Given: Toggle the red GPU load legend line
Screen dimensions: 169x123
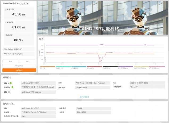Looking at the screenshot, I should pos(94,67).
